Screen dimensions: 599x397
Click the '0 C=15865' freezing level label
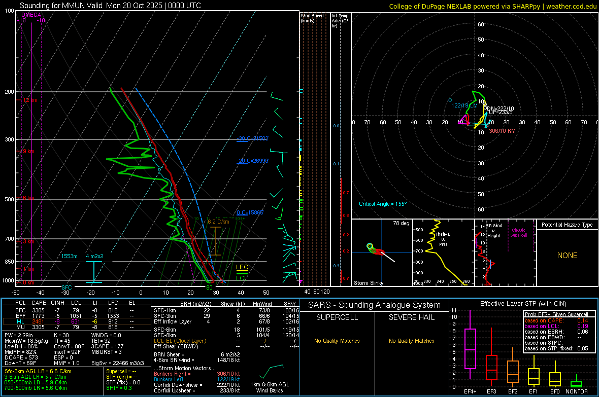click(250, 212)
